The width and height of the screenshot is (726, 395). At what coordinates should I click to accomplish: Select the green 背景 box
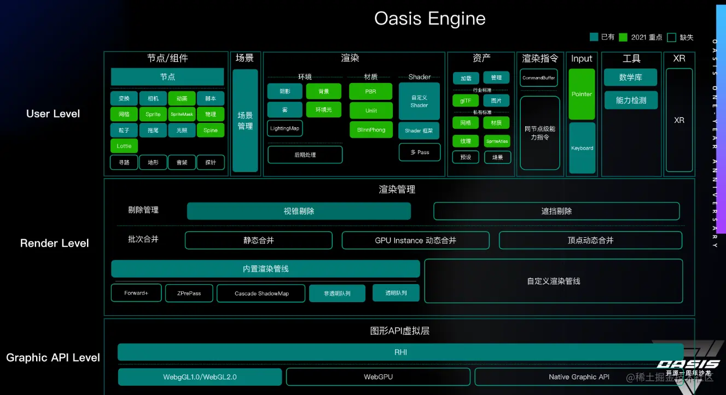324,91
